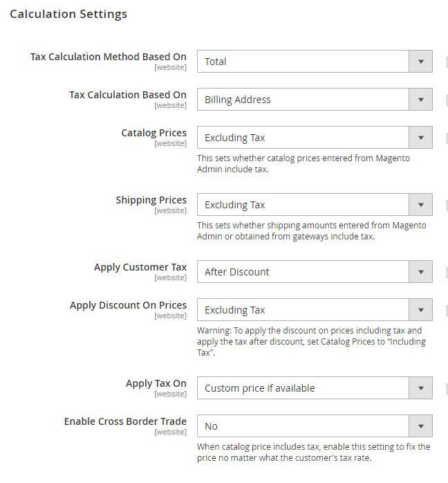This screenshot has width=448, height=483.
Task: Toggle checkbox beside Apply Tax On row
Action: [446, 389]
